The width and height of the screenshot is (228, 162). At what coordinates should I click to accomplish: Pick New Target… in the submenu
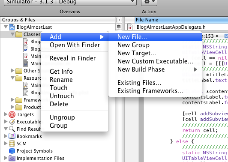155,53
